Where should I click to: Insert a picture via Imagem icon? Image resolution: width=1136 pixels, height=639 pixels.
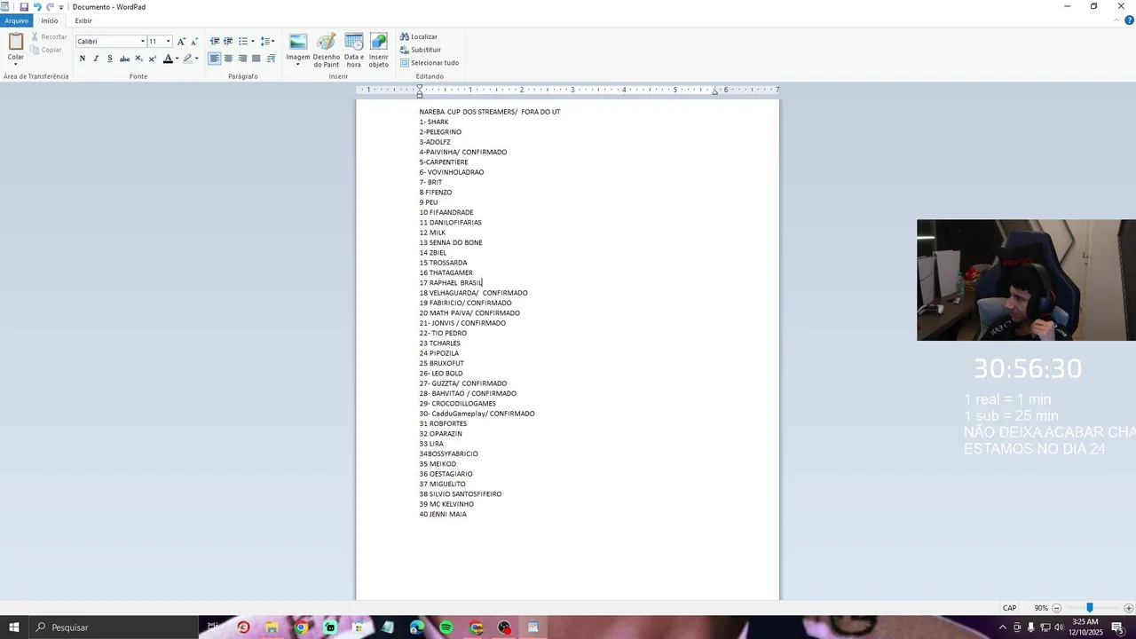coord(298,42)
